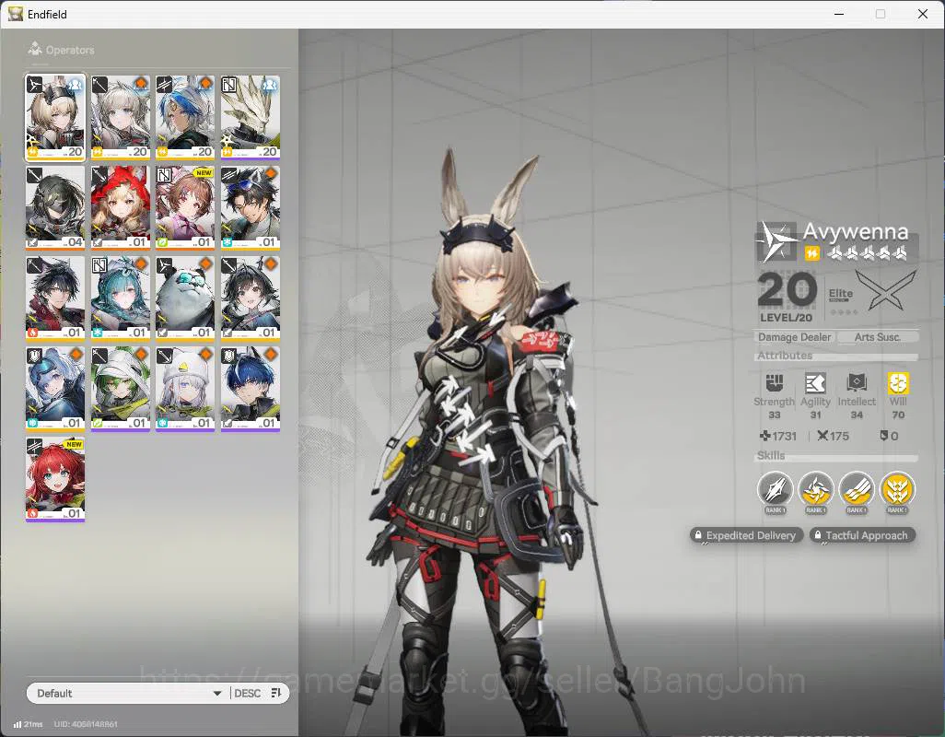The image size is (945, 737).
Task: Select the teal-haired operator card
Action: coord(121,298)
